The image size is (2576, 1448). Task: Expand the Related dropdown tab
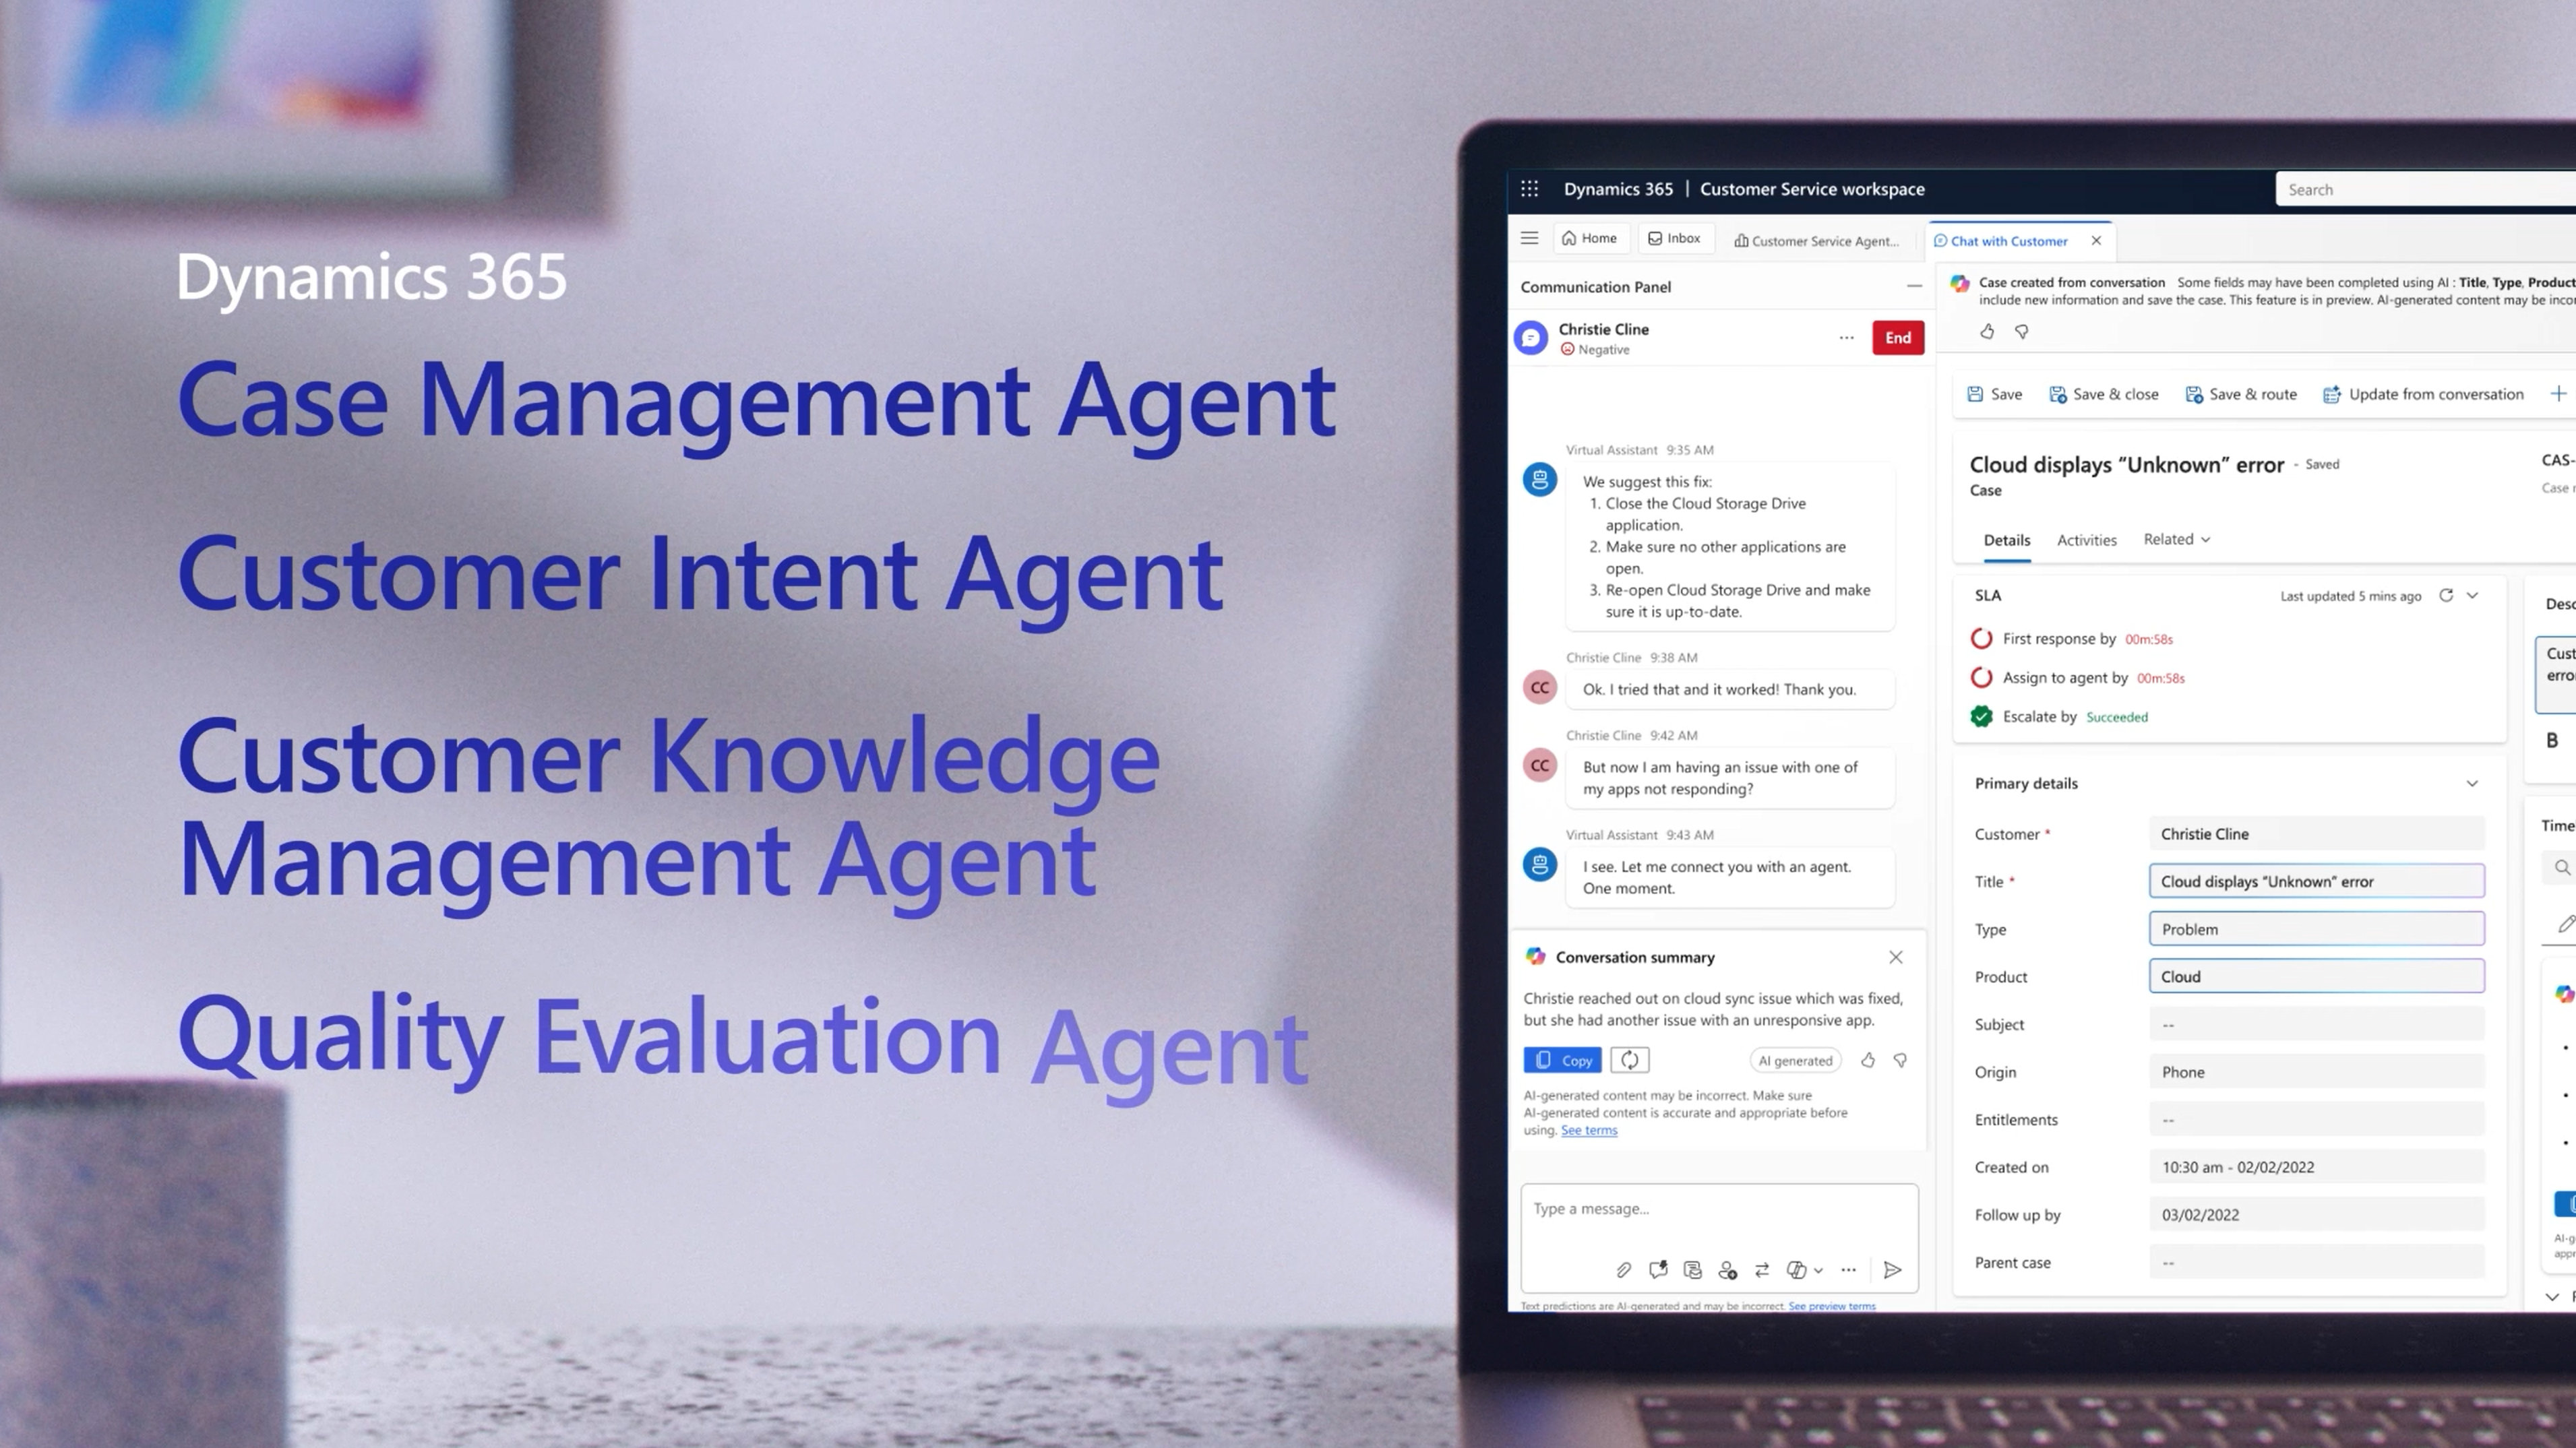[x=2176, y=540]
